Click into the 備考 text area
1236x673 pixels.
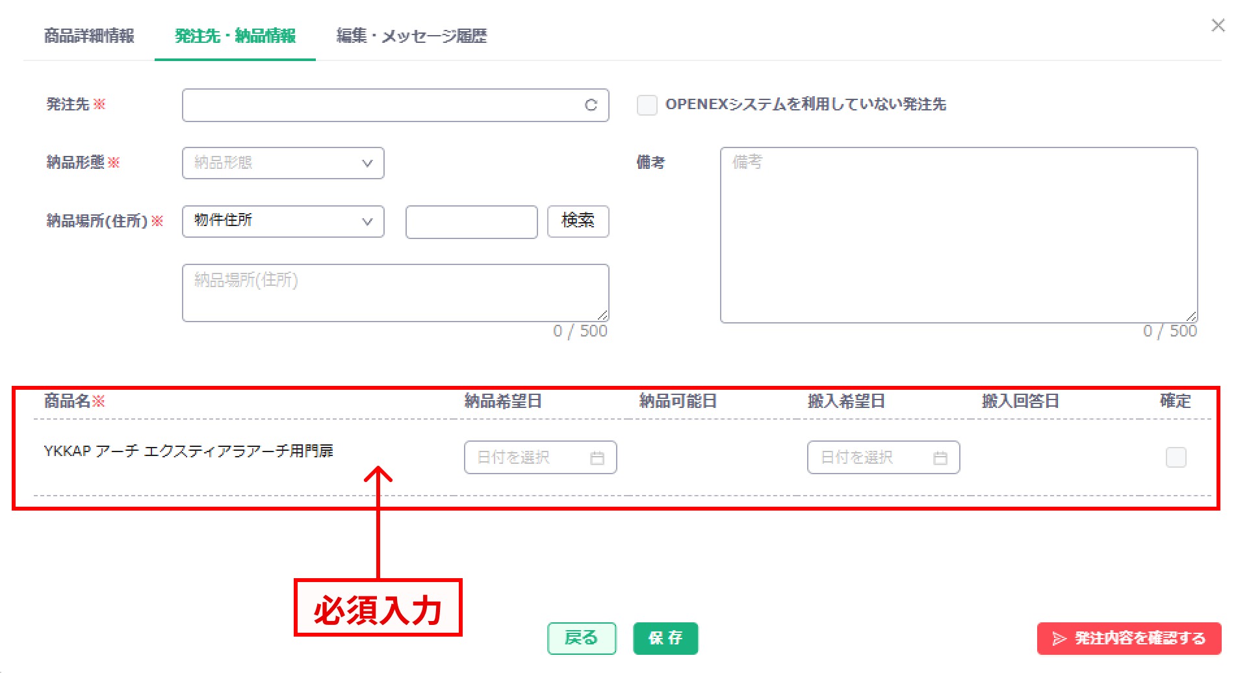tap(959, 235)
